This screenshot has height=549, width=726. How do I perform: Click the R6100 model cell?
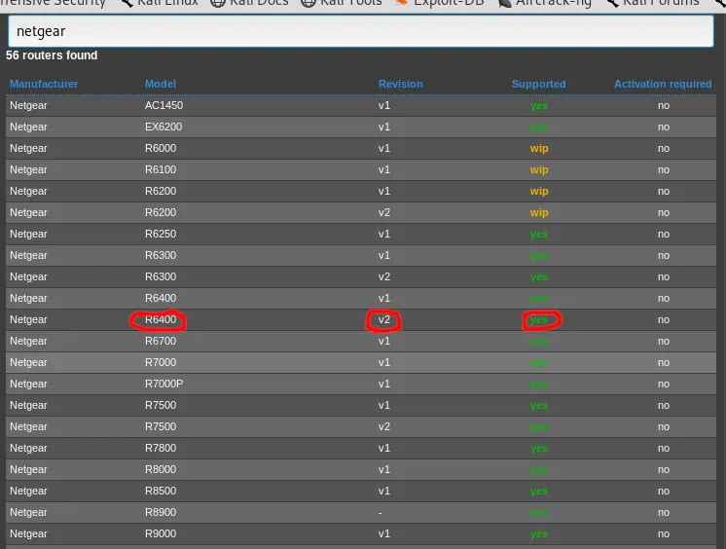(x=161, y=169)
